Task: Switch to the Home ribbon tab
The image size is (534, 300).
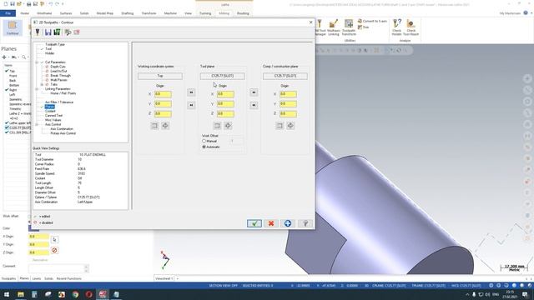Action: pos(24,13)
